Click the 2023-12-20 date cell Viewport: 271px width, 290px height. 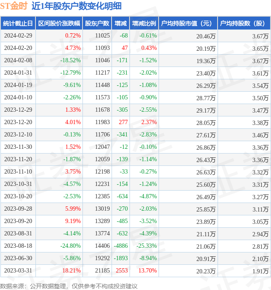[18, 122]
